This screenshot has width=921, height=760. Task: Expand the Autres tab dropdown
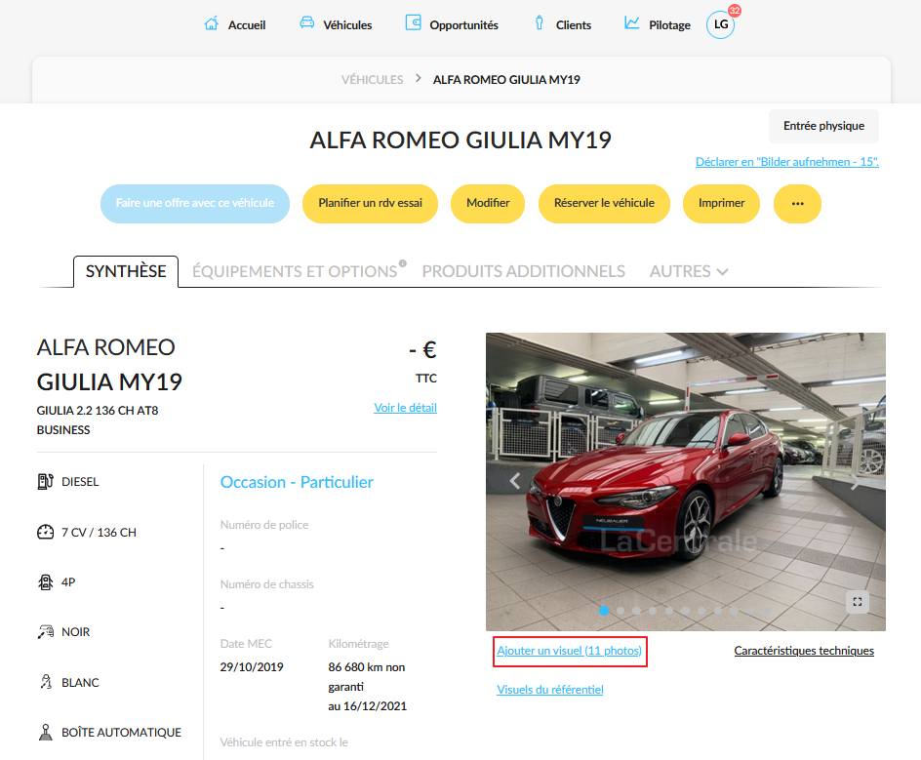689,271
